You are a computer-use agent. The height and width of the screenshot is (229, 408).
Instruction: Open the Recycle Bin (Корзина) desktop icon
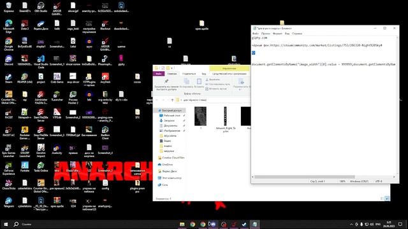pos(8,7)
